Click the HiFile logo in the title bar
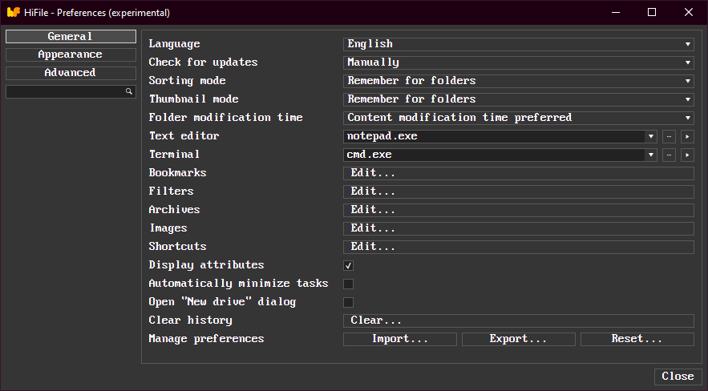This screenshot has width=708, height=391. pos(13,12)
